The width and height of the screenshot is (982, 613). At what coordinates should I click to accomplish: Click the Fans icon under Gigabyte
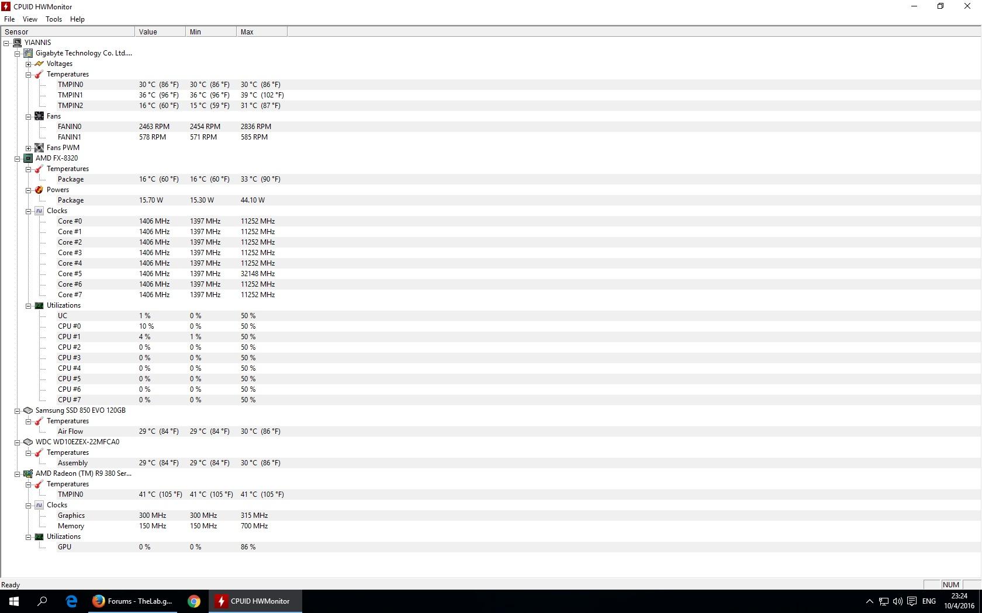coord(39,116)
